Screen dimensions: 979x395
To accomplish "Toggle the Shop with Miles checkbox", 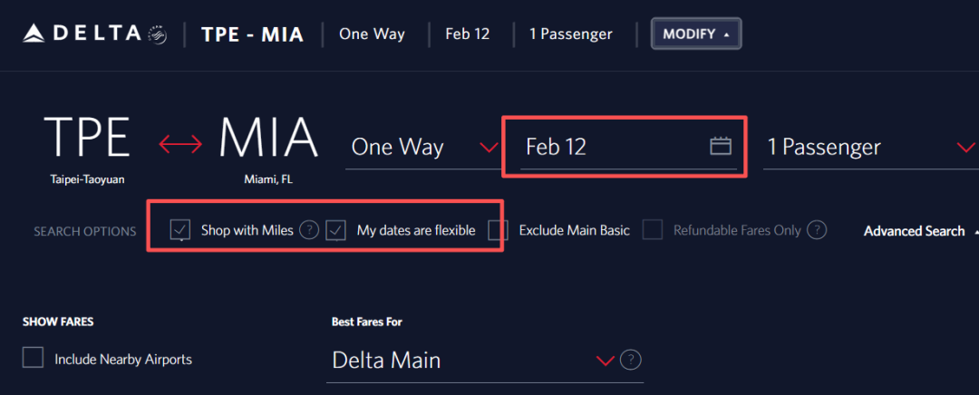I will (x=179, y=230).
